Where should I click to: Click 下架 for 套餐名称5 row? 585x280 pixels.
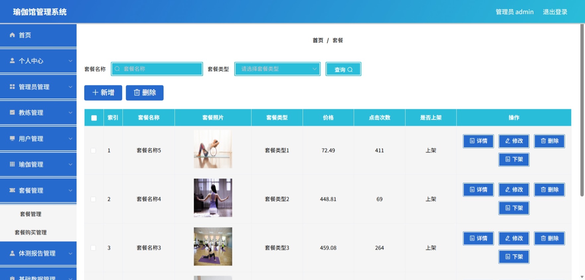(x=514, y=160)
